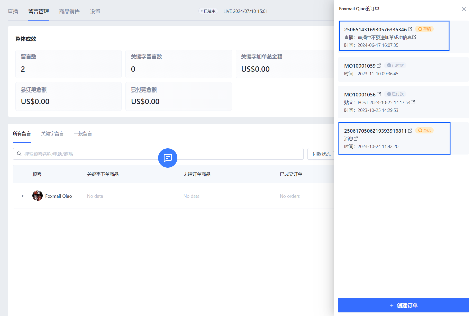473x316 pixels.
Task: Click the Foxmail Qiao的订单 panel title
Action: [x=359, y=9]
